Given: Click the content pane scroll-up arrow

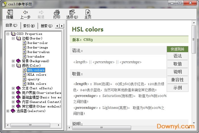Looking at the screenshot, I should pos(194,23).
